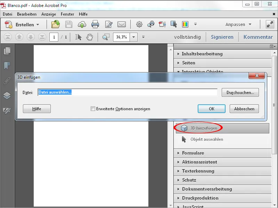Expand the Druckproduktion section

point(222,198)
